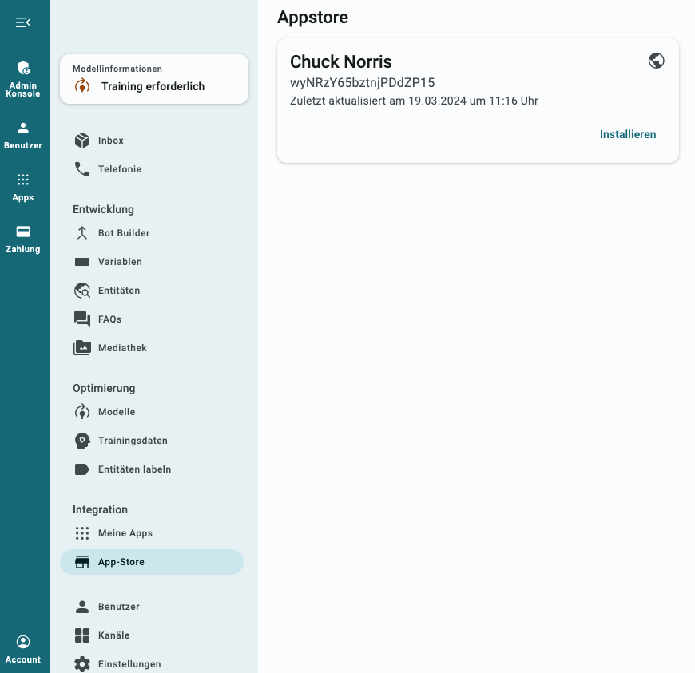Select the App-Store menu entry
695x673 pixels.
[152, 562]
